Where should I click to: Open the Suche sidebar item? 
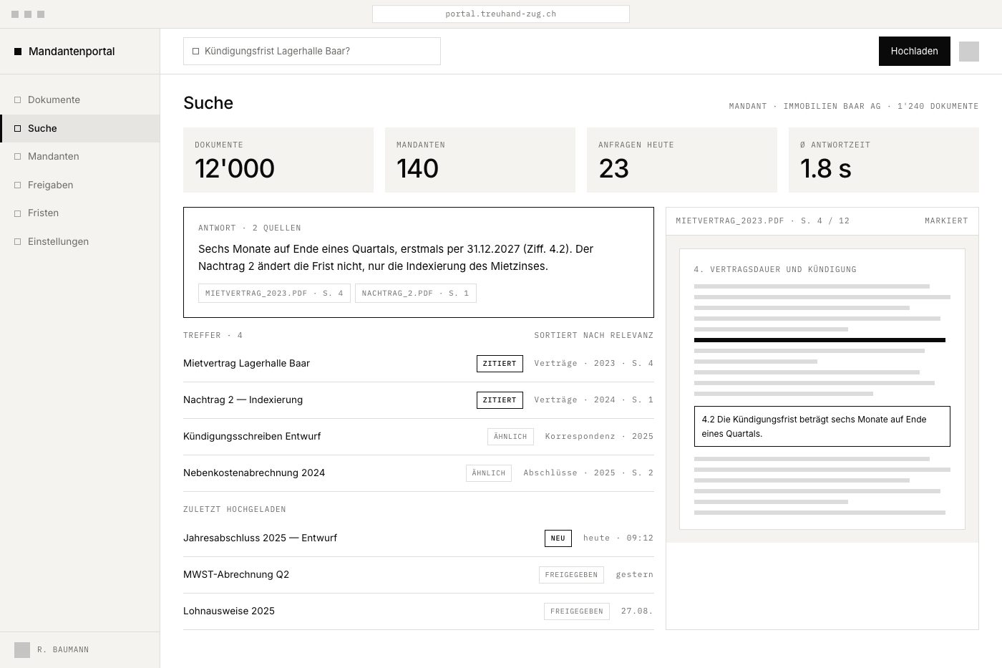(80, 128)
